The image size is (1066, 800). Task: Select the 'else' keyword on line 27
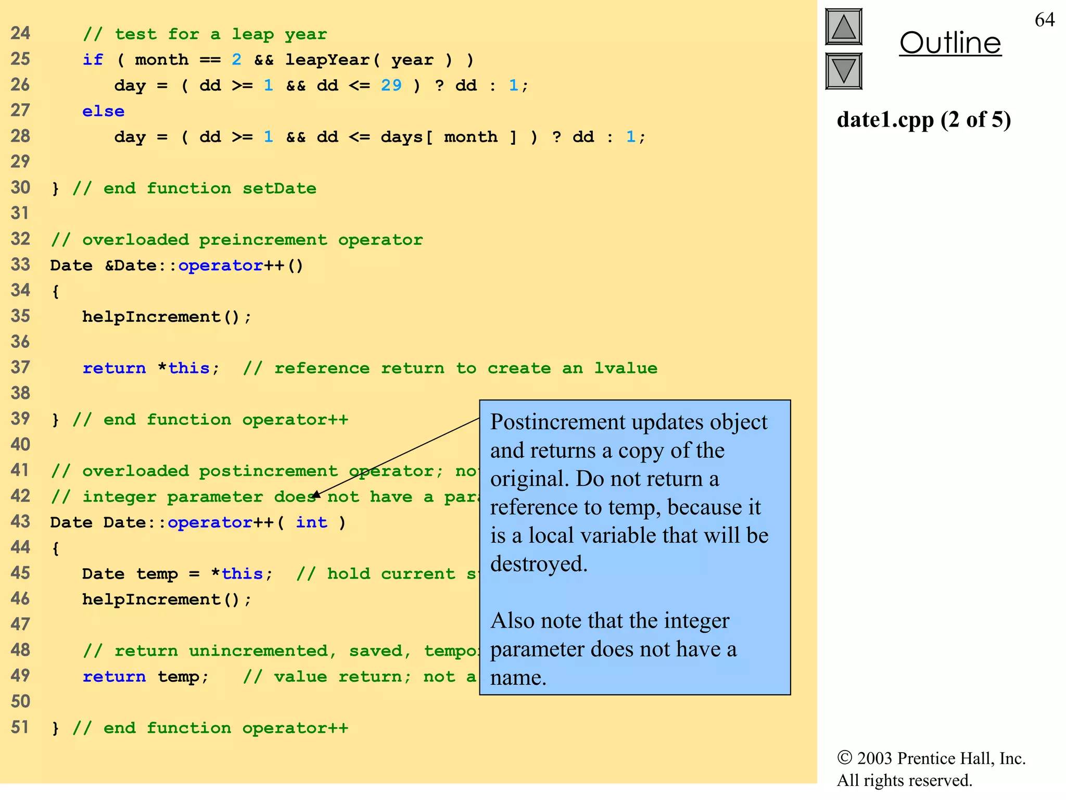[x=104, y=111]
